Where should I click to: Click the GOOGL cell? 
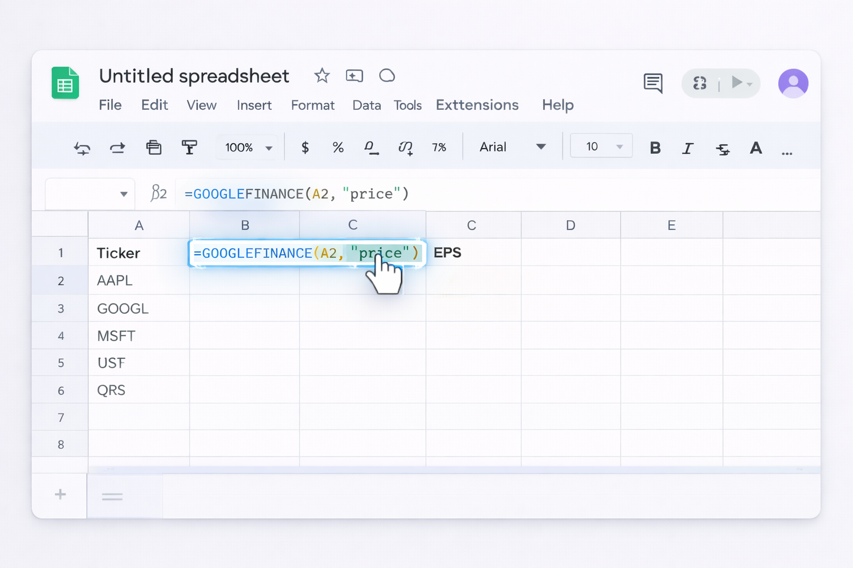pyautogui.click(x=139, y=308)
